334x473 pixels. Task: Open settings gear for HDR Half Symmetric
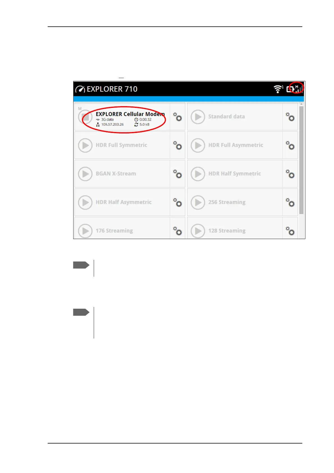290,174
